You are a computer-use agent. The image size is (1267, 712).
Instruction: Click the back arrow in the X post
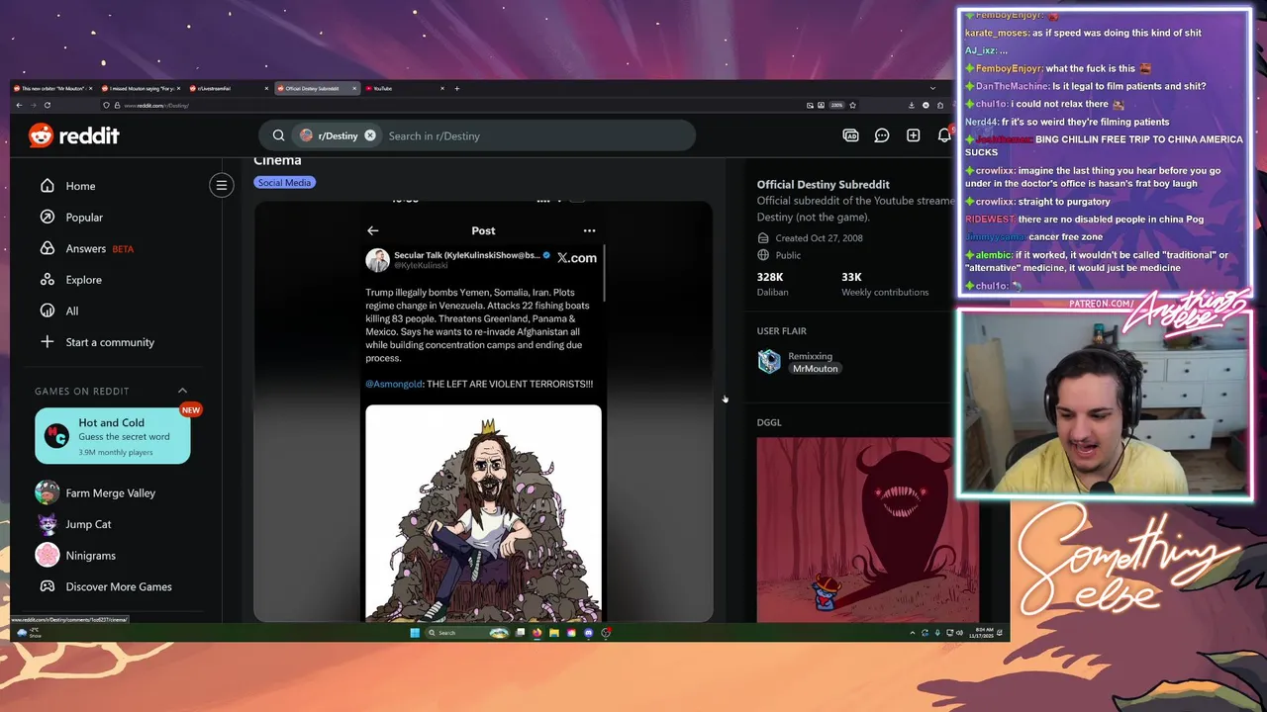(372, 230)
